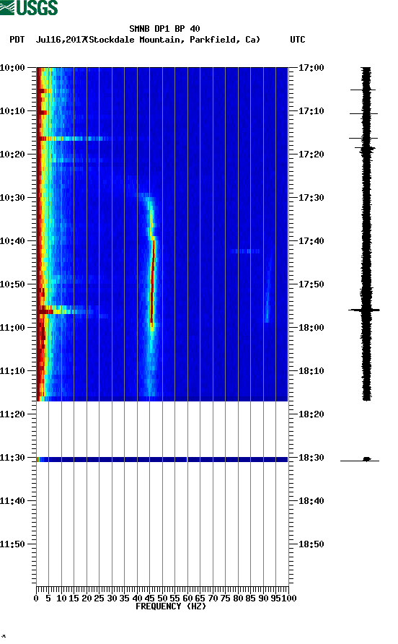Click the '18:30' UTC time label
398x644 pixels.
point(311,458)
